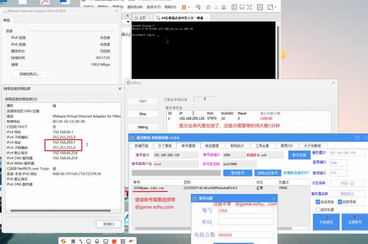Open the emoji face icon on IME toolbar
This screenshot has height=244, width=368.
(88, 241)
